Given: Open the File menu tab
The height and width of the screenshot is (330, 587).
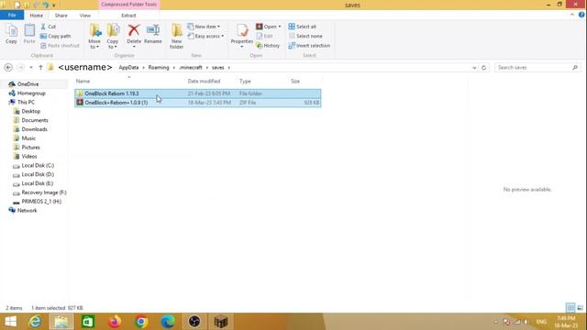Looking at the screenshot, I should [x=12, y=16].
